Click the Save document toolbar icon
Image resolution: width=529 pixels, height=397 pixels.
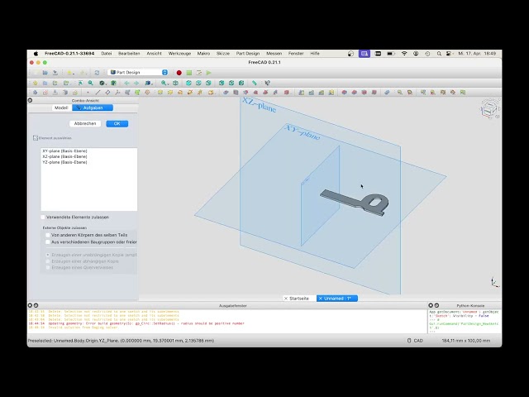tap(55, 73)
